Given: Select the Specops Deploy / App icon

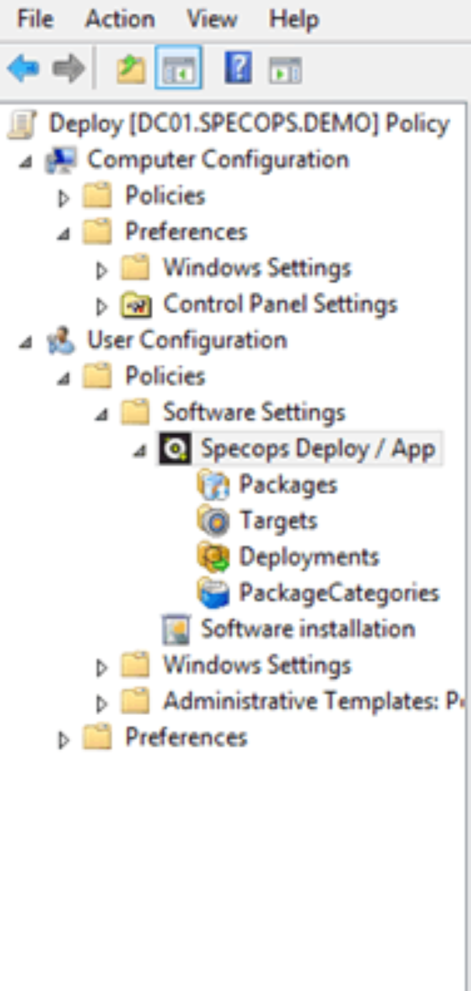Looking at the screenshot, I should pos(174,449).
